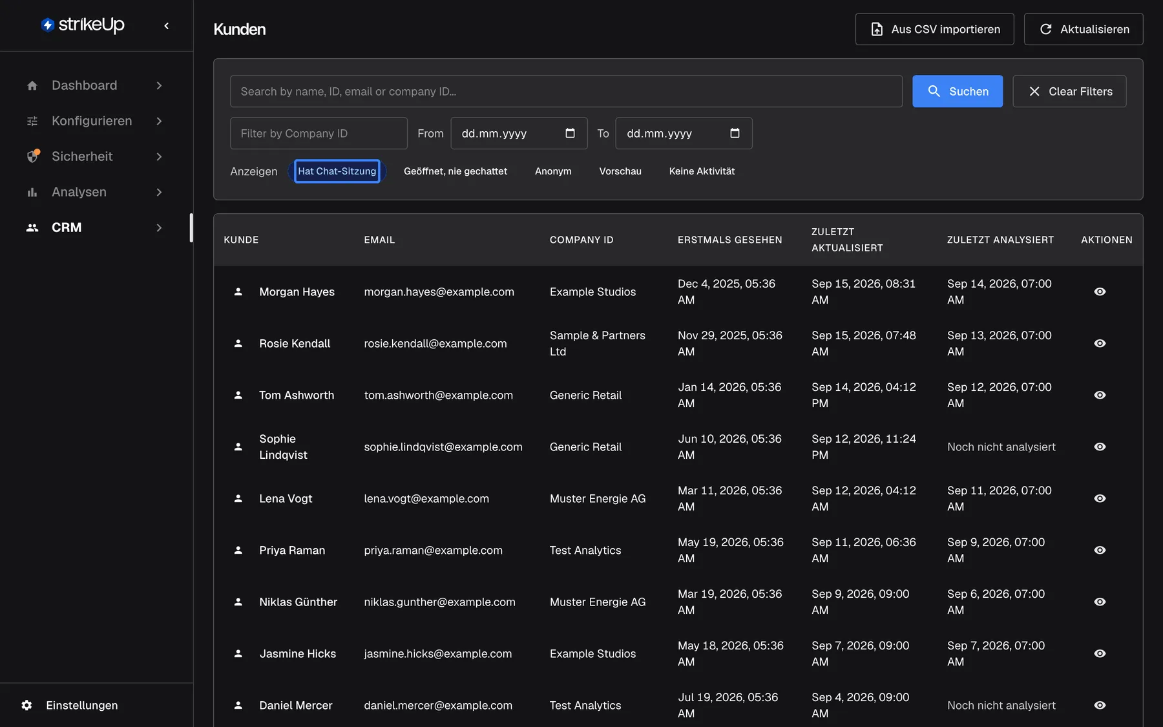Click Aus CSV importieren button
Viewport: 1163px width, 727px height.
(x=934, y=29)
